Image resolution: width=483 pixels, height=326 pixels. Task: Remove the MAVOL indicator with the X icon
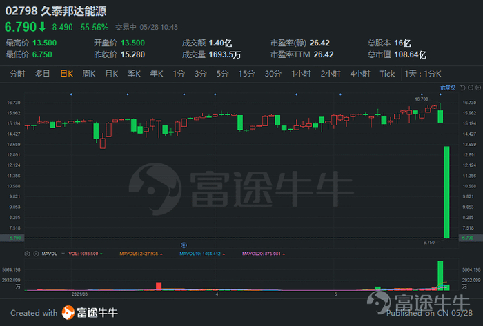pyautogui.click(x=36, y=254)
